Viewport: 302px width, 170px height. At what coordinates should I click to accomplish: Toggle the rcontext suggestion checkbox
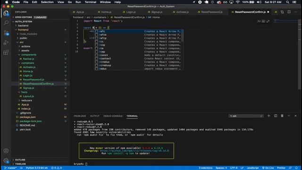(96, 59)
